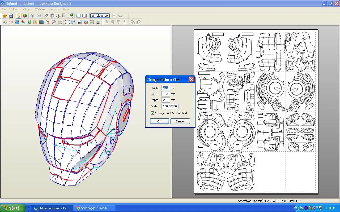Click the insert Text (T) icon
The image size is (340, 212).
pyautogui.click(x=36, y=22)
